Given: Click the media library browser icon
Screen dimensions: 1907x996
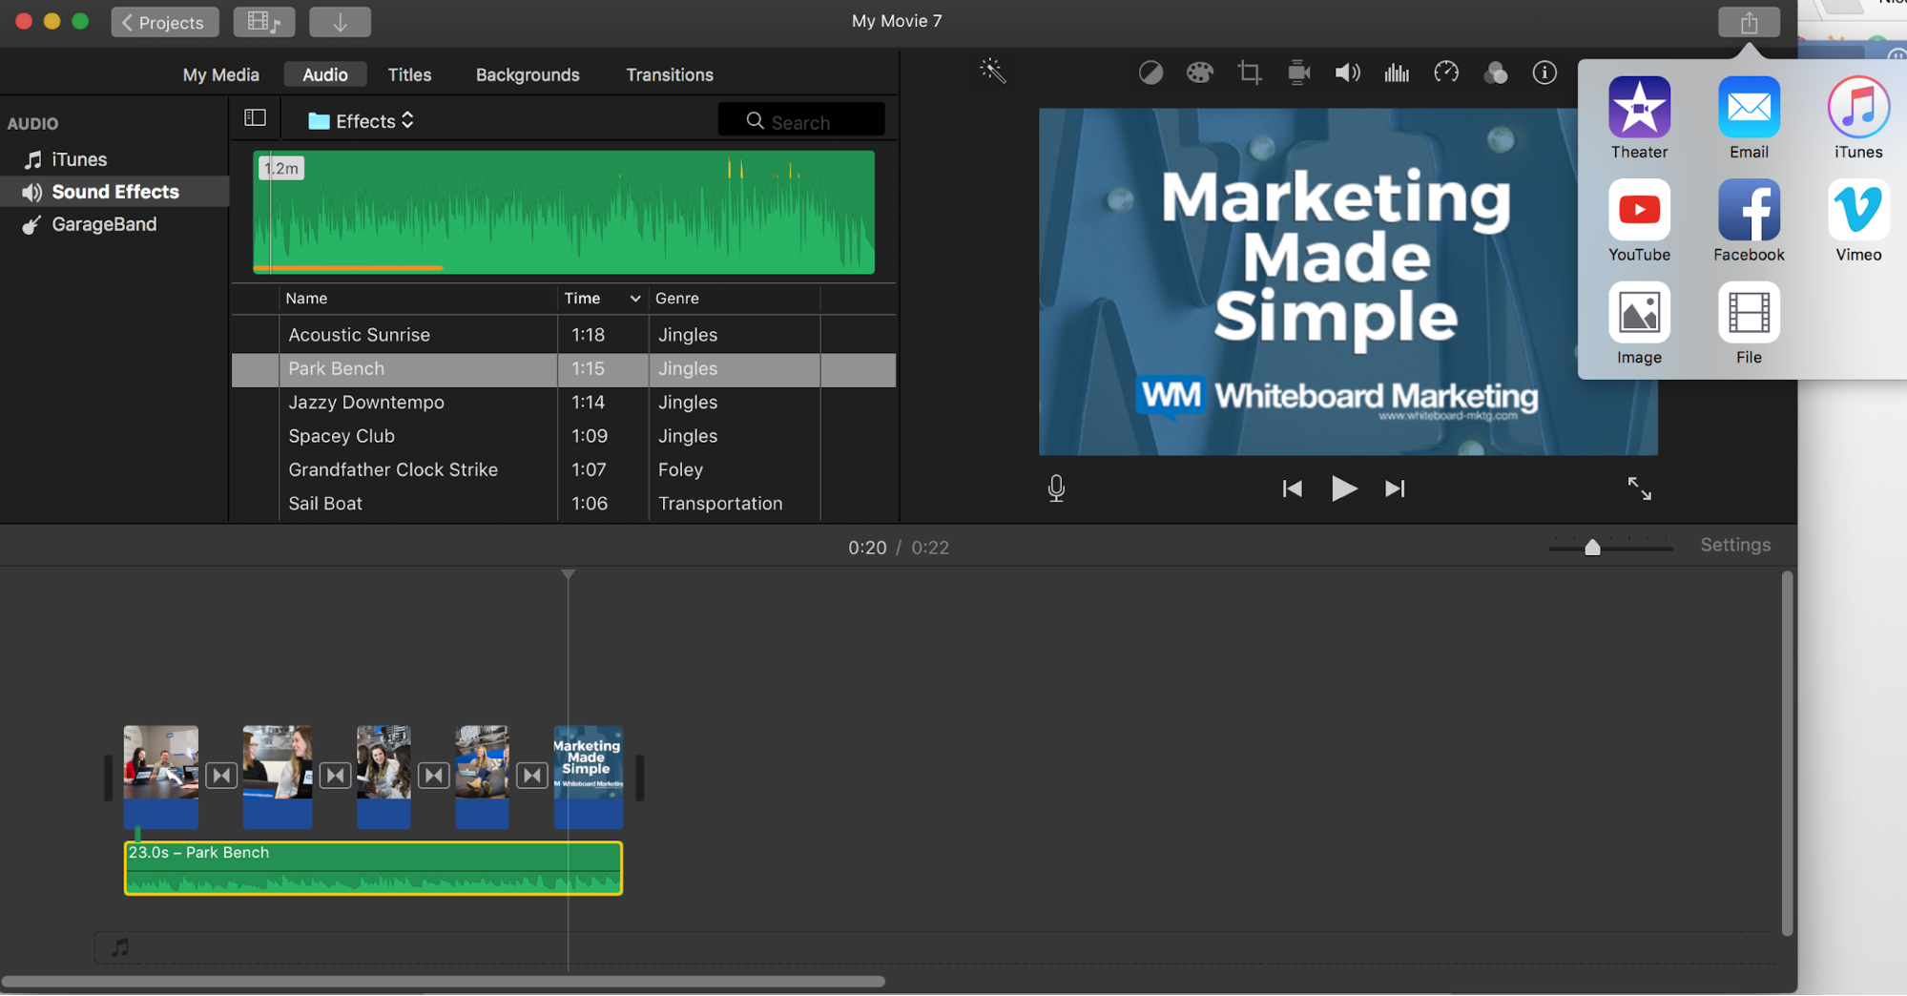Looking at the screenshot, I should click(263, 22).
